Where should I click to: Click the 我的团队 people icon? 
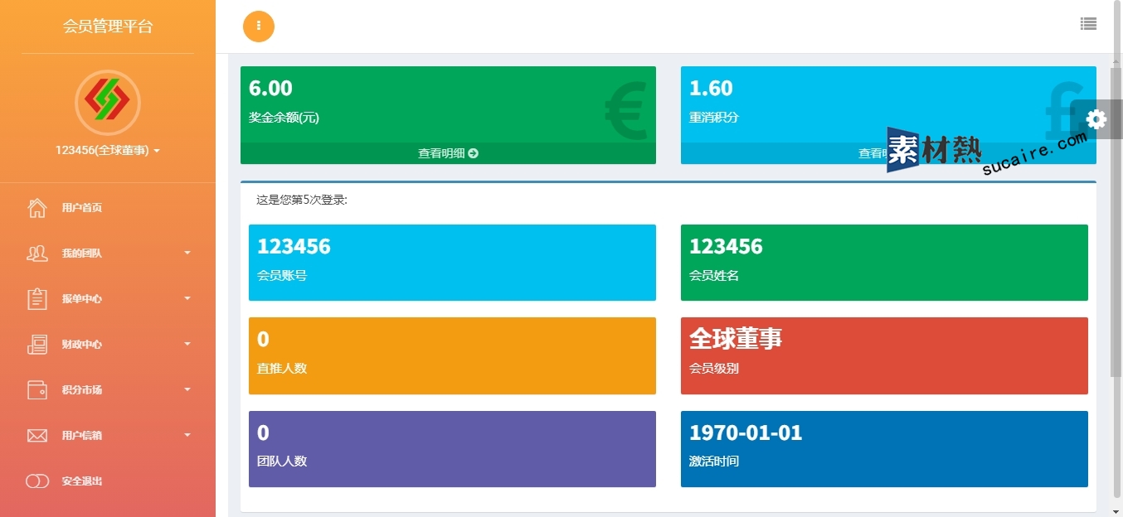tap(37, 254)
